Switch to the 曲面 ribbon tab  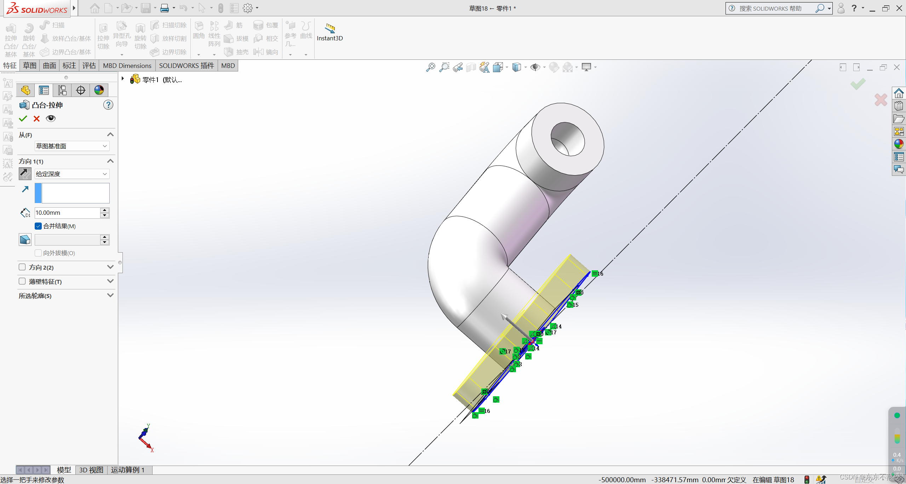pyautogui.click(x=49, y=65)
